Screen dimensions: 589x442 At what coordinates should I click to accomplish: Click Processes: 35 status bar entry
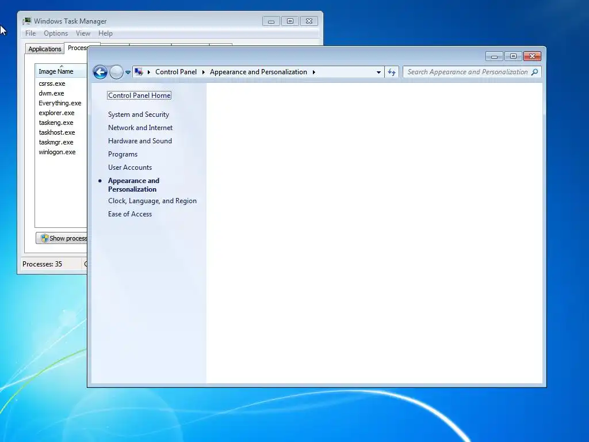(42, 264)
